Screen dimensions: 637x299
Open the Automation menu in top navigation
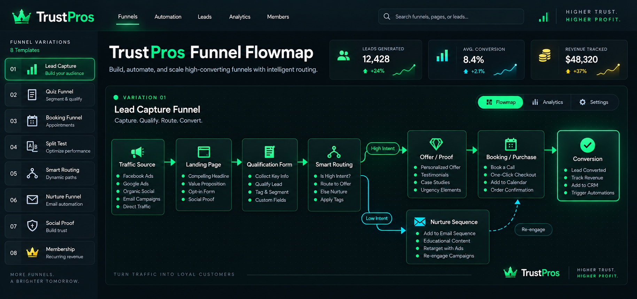pyautogui.click(x=168, y=17)
